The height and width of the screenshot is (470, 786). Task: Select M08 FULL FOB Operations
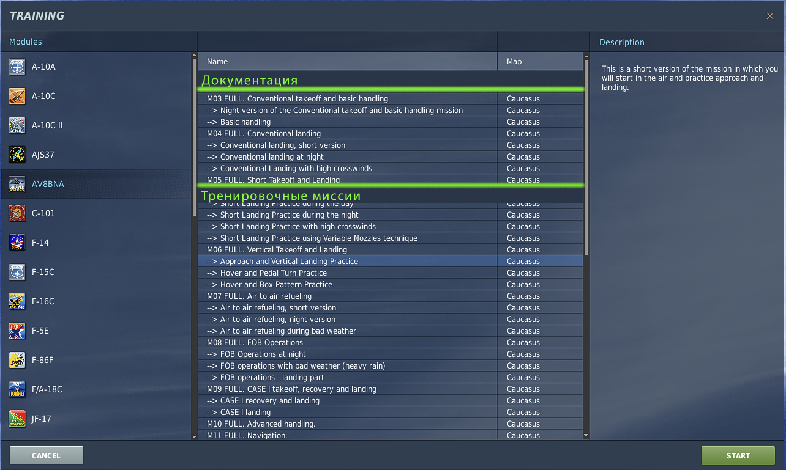[x=391, y=342]
